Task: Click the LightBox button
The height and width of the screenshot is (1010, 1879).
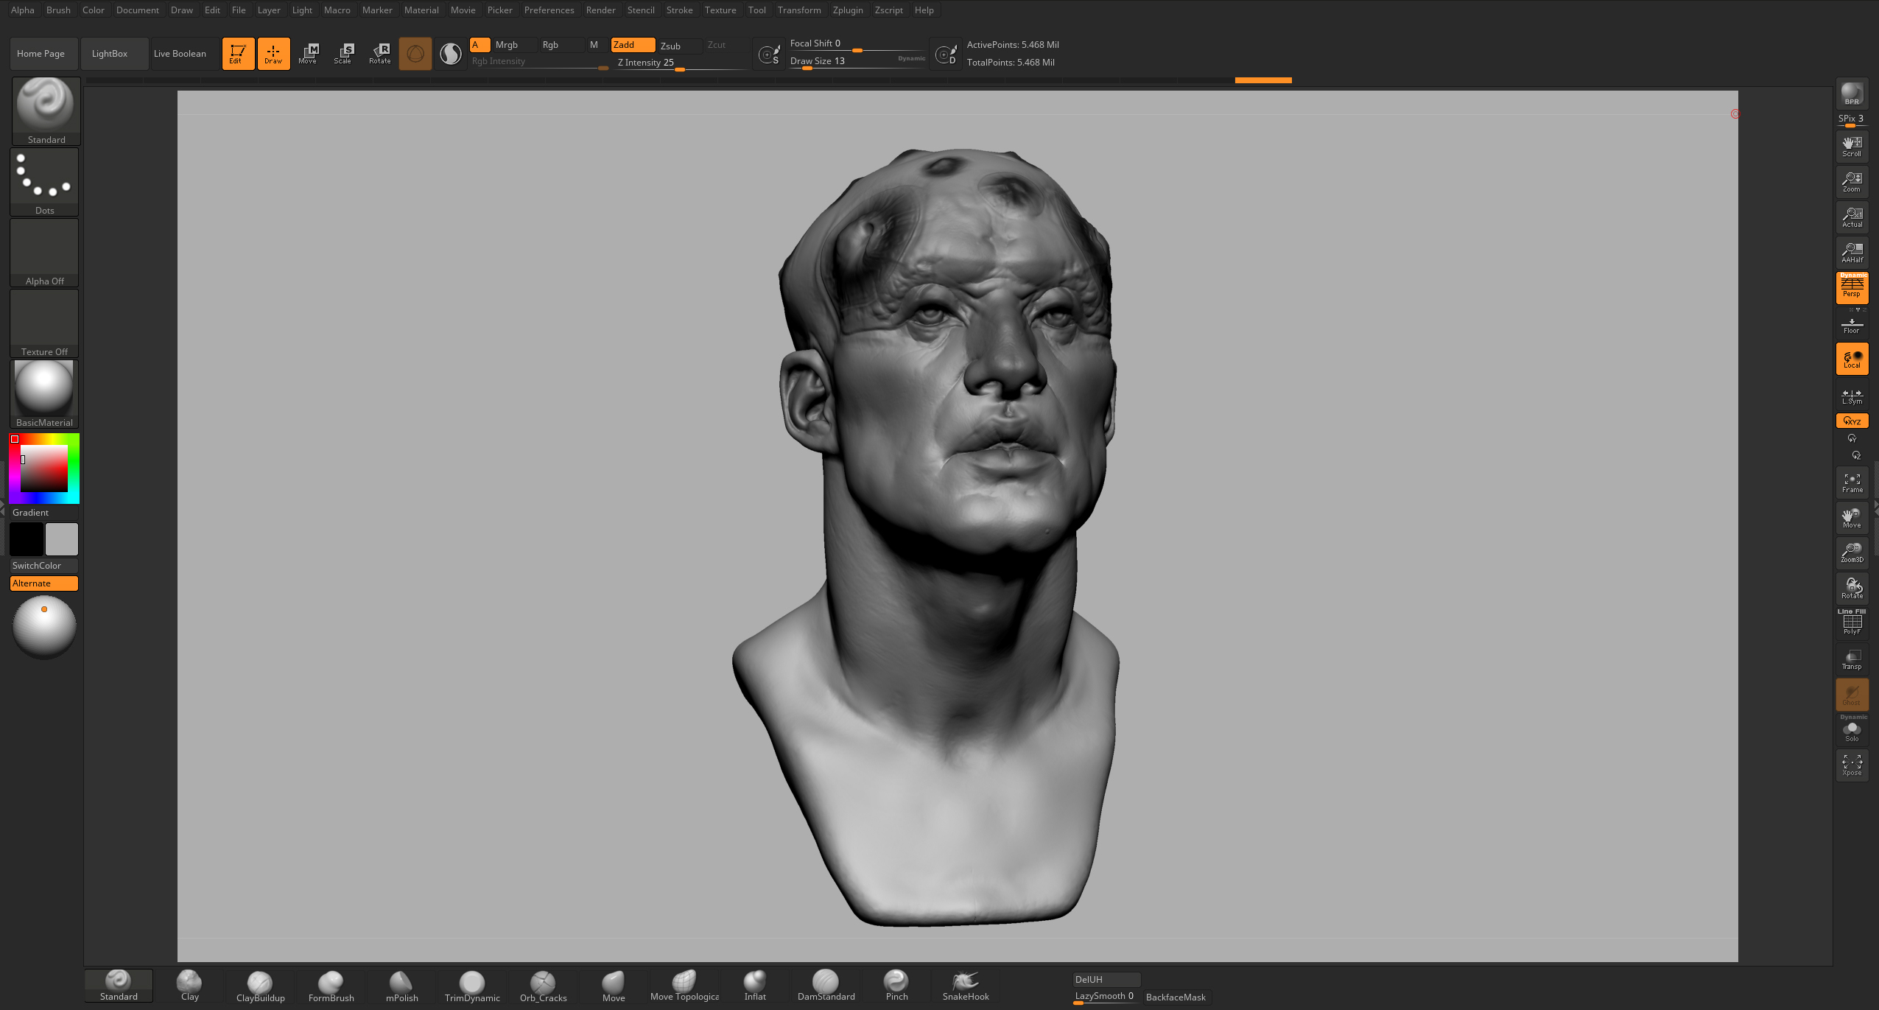Action: (110, 54)
